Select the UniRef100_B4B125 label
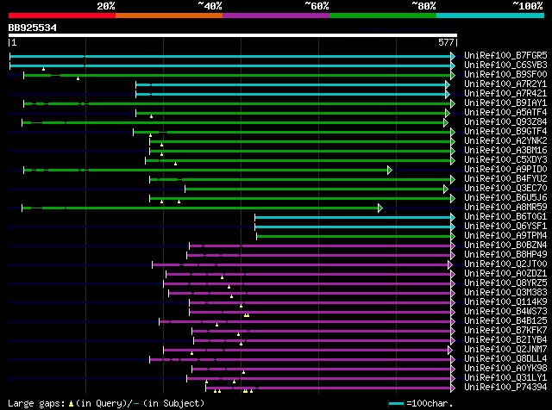Screen dimensions: 552x410 (505, 321)
